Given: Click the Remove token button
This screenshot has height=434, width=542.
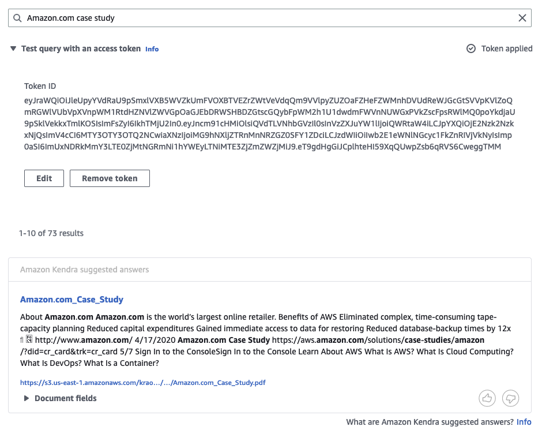Looking at the screenshot, I should (110, 178).
